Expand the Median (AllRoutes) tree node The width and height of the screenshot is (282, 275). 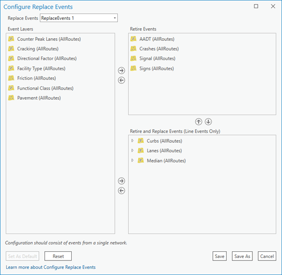point(133,160)
